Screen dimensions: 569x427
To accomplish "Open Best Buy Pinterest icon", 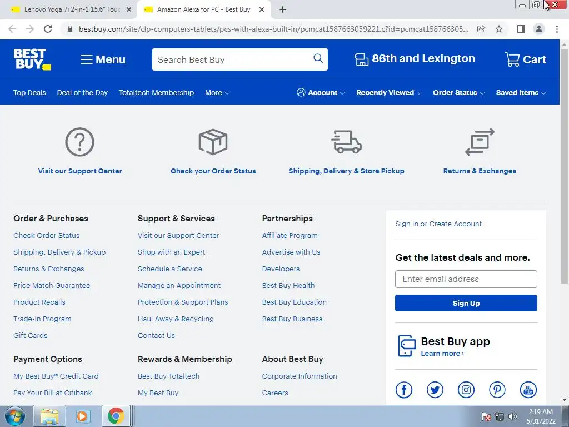I will point(497,390).
